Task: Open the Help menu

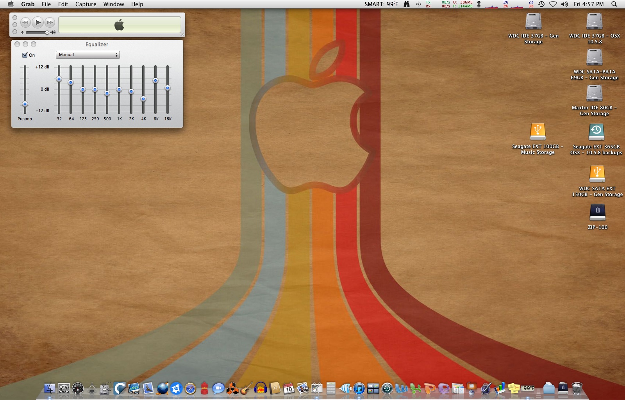Action: click(137, 4)
